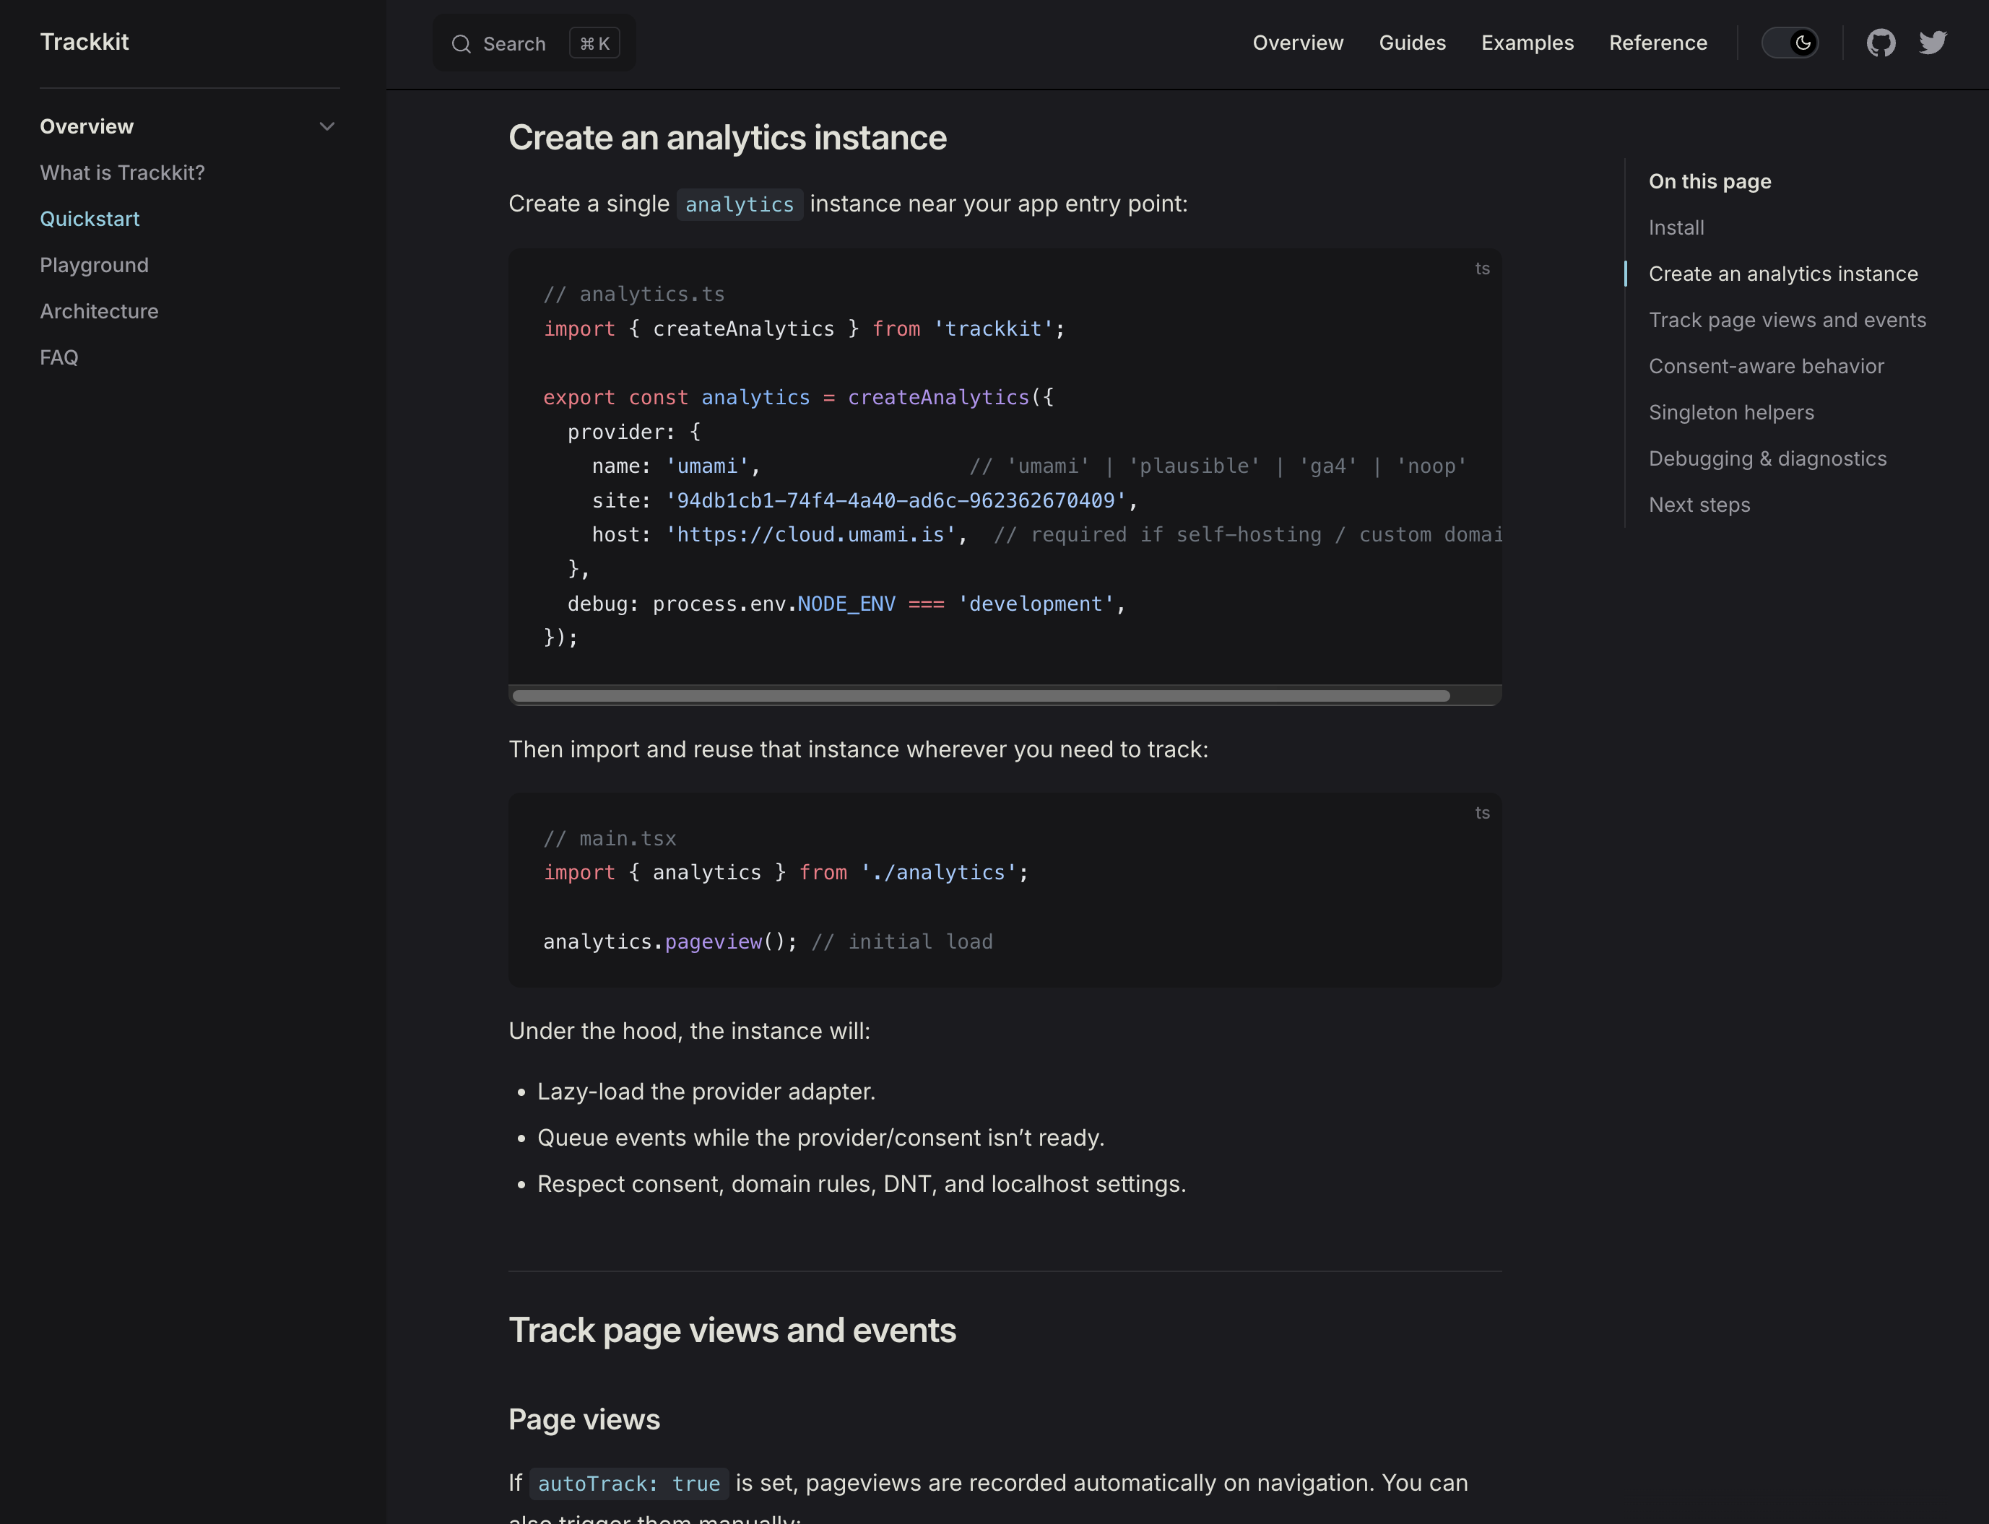Open the 'What is Trackkit?' sidebar page
Viewport: 1989px width, 1524px height.
pos(123,173)
